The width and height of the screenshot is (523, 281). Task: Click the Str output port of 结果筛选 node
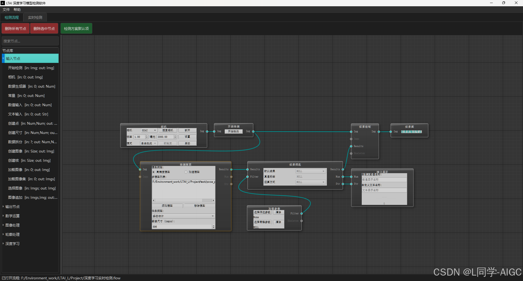(x=343, y=184)
